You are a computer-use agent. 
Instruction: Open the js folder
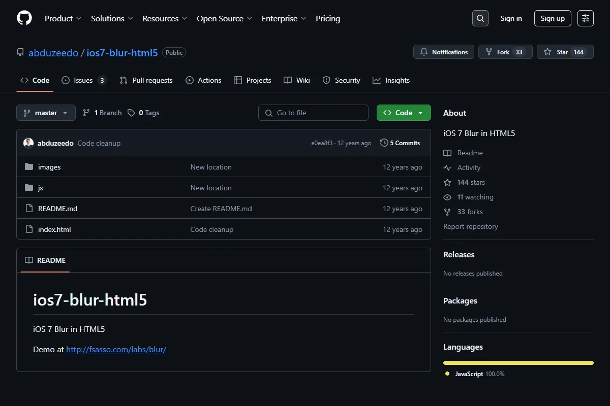pos(41,188)
